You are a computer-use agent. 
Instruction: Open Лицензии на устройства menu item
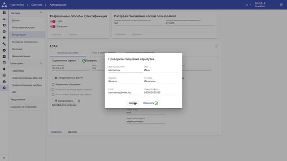coord(27,107)
